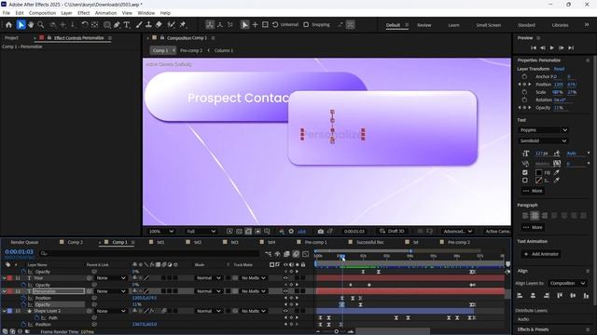Click the current time indicator on the ruler
Viewport: 597px width, 335px height.
click(x=342, y=258)
